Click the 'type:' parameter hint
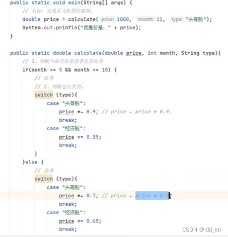 [177, 19]
